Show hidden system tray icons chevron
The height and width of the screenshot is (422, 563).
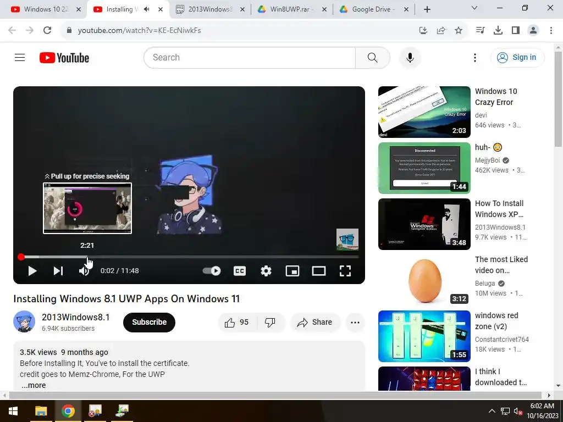(x=492, y=411)
